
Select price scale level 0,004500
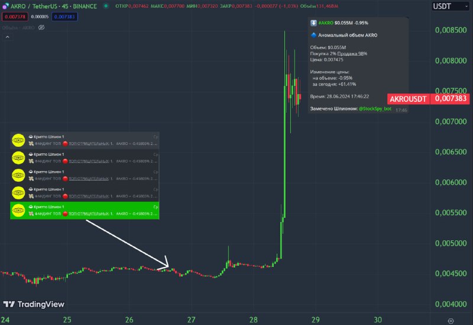[451, 273]
